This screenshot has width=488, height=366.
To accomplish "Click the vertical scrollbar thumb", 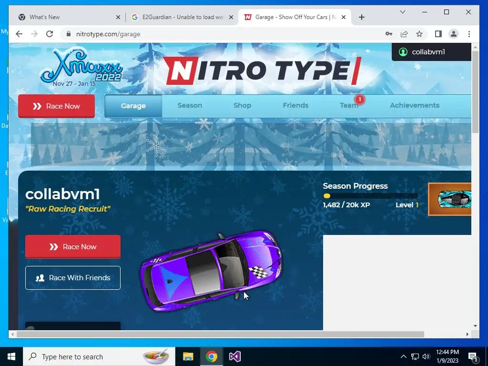I will point(475,92).
